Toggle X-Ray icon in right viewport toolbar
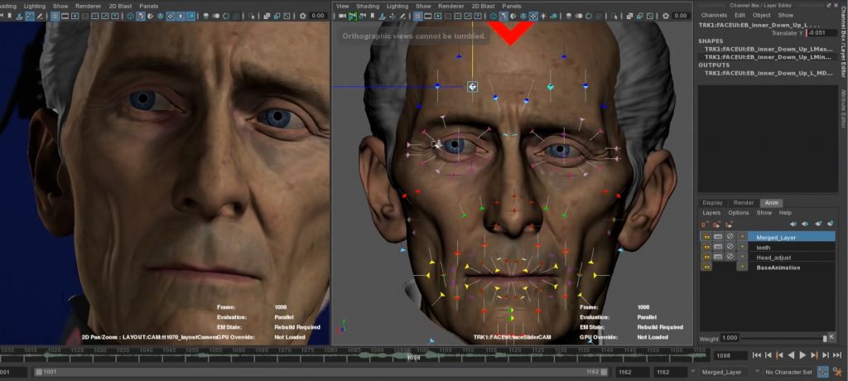The width and height of the screenshot is (848, 381). pos(629,16)
